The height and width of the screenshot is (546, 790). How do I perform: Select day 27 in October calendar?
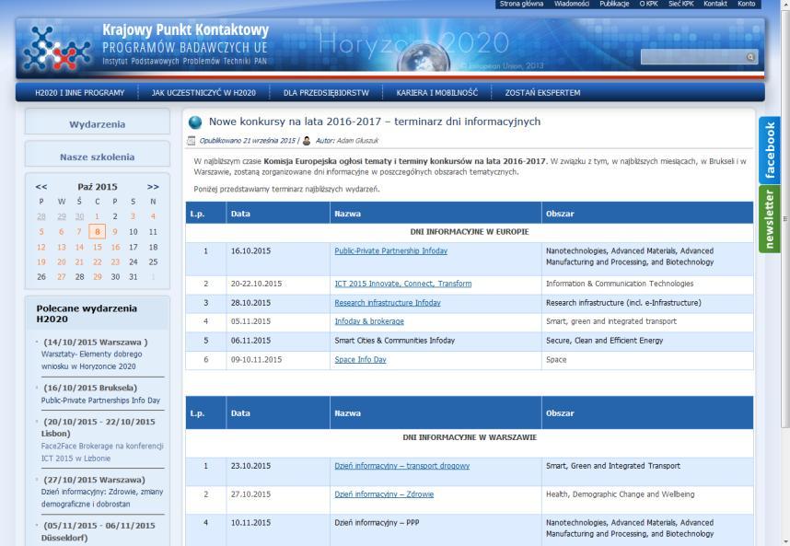click(x=62, y=277)
